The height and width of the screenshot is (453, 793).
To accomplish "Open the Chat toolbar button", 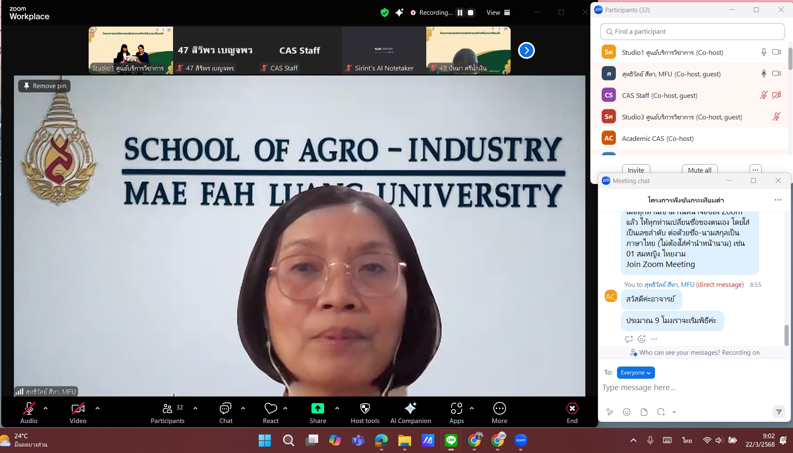I will click(x=226, y=413).
